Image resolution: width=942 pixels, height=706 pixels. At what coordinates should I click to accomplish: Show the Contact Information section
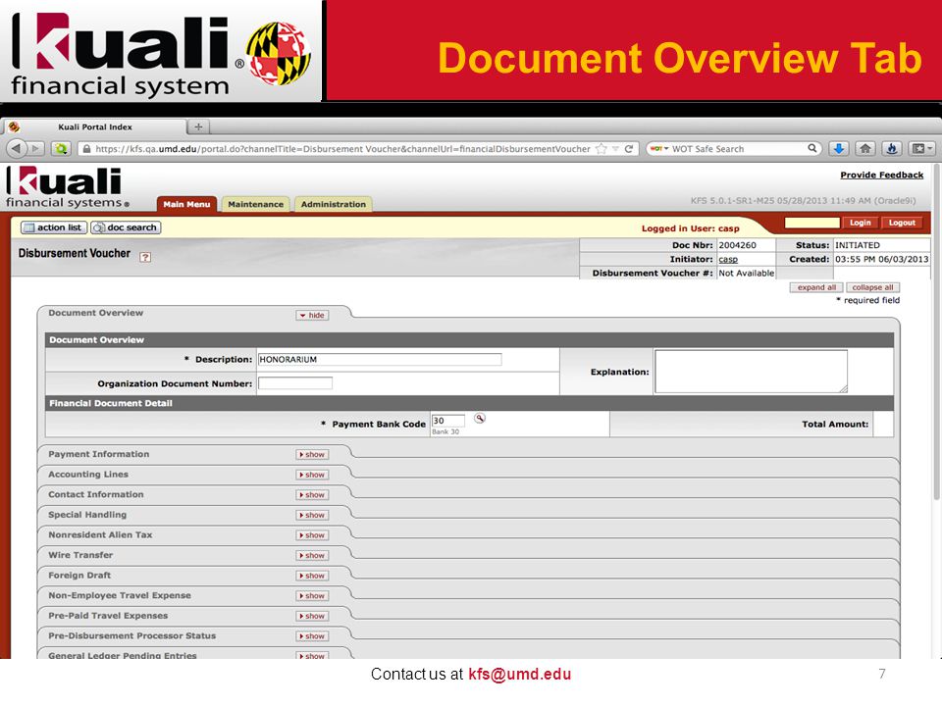312,495
